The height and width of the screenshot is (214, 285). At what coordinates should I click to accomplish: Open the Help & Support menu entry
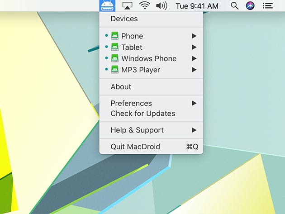[x=137, y=130]
